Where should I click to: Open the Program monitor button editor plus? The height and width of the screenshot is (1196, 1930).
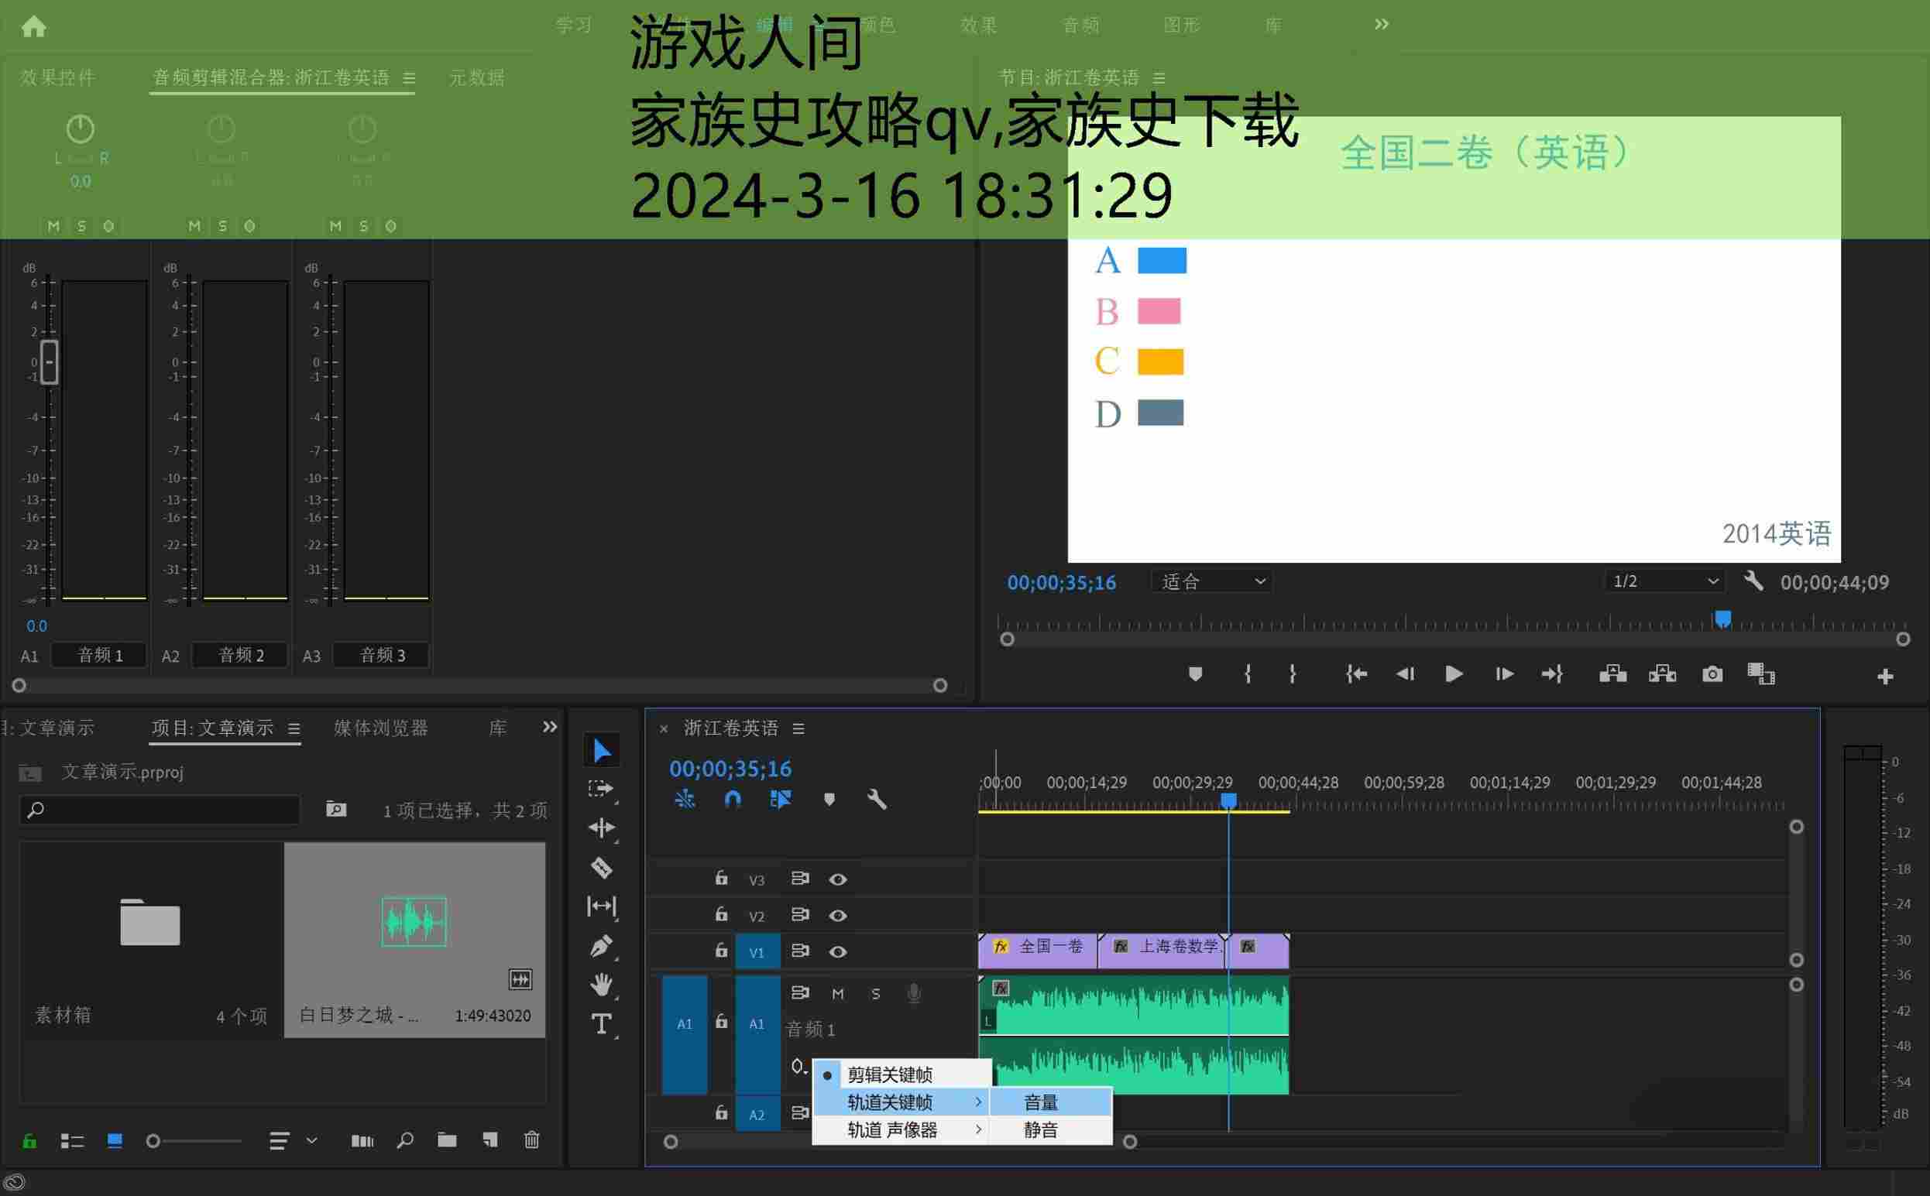coord(1885,677)
